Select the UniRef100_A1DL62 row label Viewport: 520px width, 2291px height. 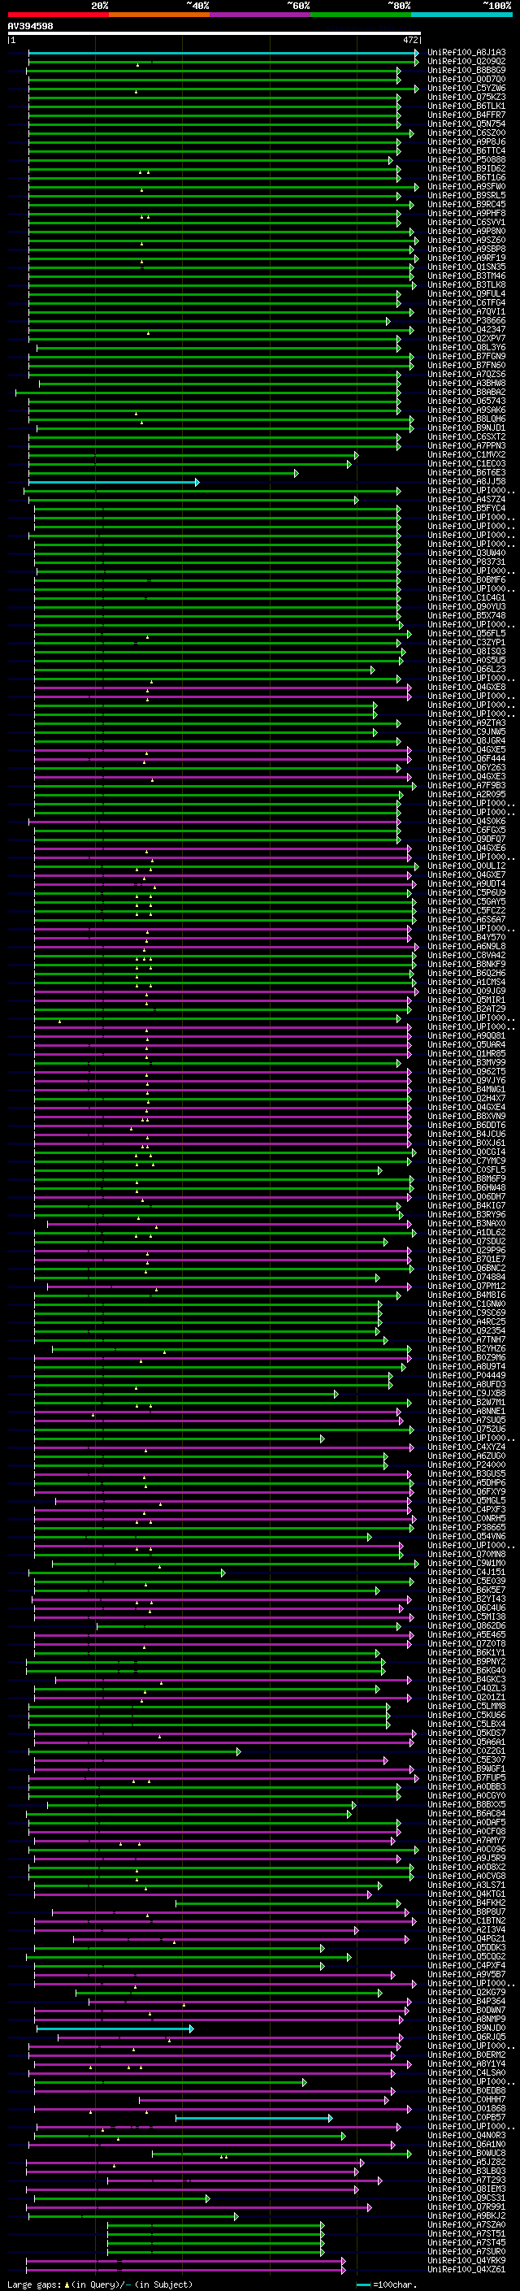tap(466, 1233)
